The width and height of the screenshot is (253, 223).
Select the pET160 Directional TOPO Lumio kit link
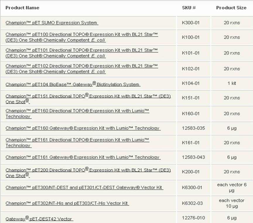point(77,111)
